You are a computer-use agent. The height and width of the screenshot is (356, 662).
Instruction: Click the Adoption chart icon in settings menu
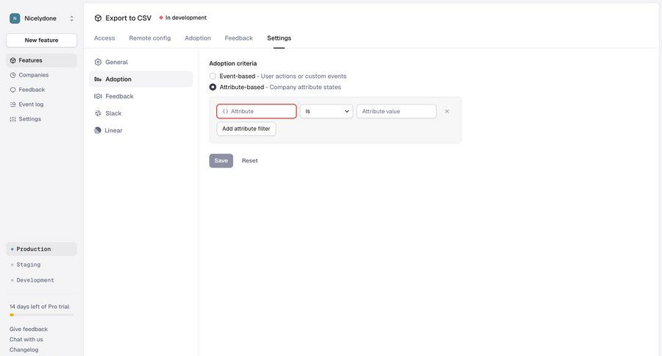(x=98, y=79)
